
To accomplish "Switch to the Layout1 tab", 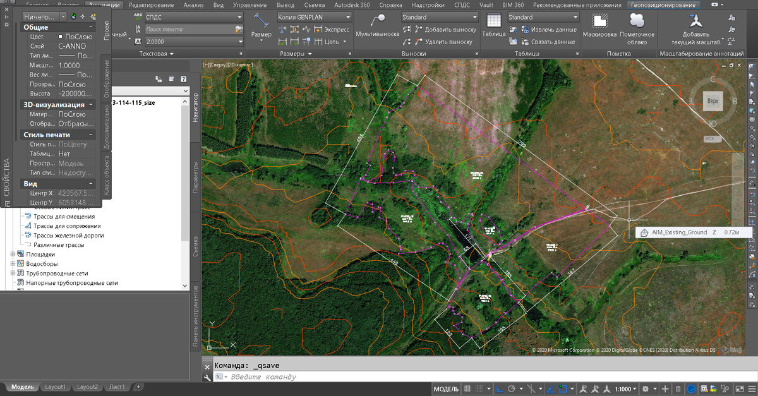I will click(55, 387).
